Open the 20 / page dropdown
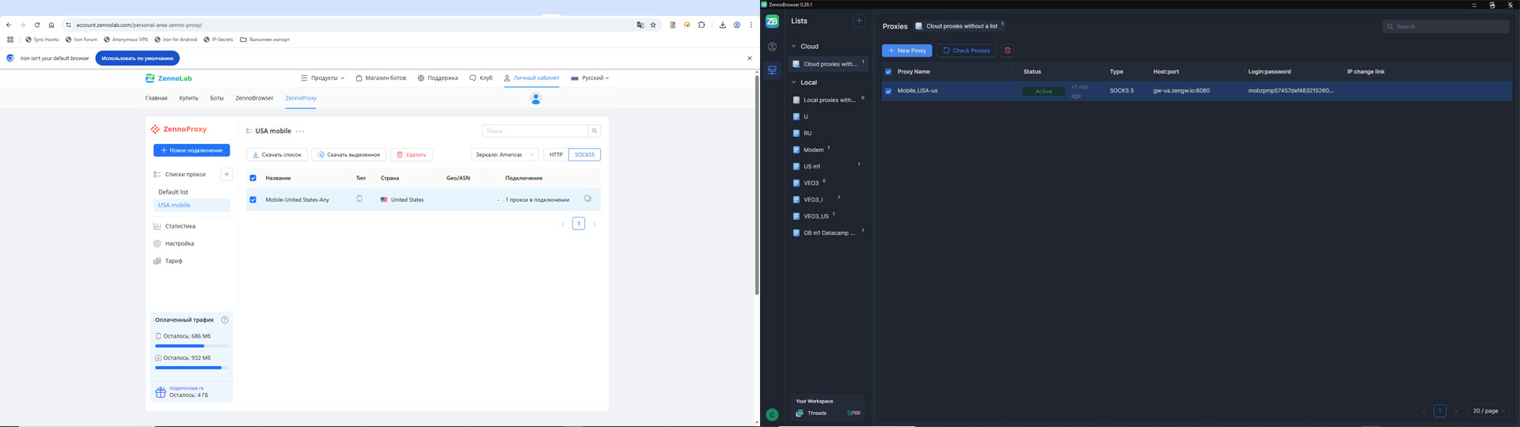 [x=1489, y=411]
